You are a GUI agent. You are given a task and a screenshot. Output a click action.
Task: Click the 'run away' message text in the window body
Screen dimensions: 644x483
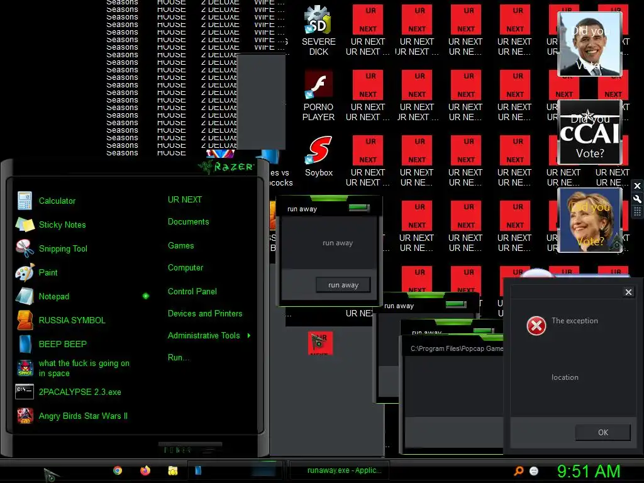tap(338, 243)
